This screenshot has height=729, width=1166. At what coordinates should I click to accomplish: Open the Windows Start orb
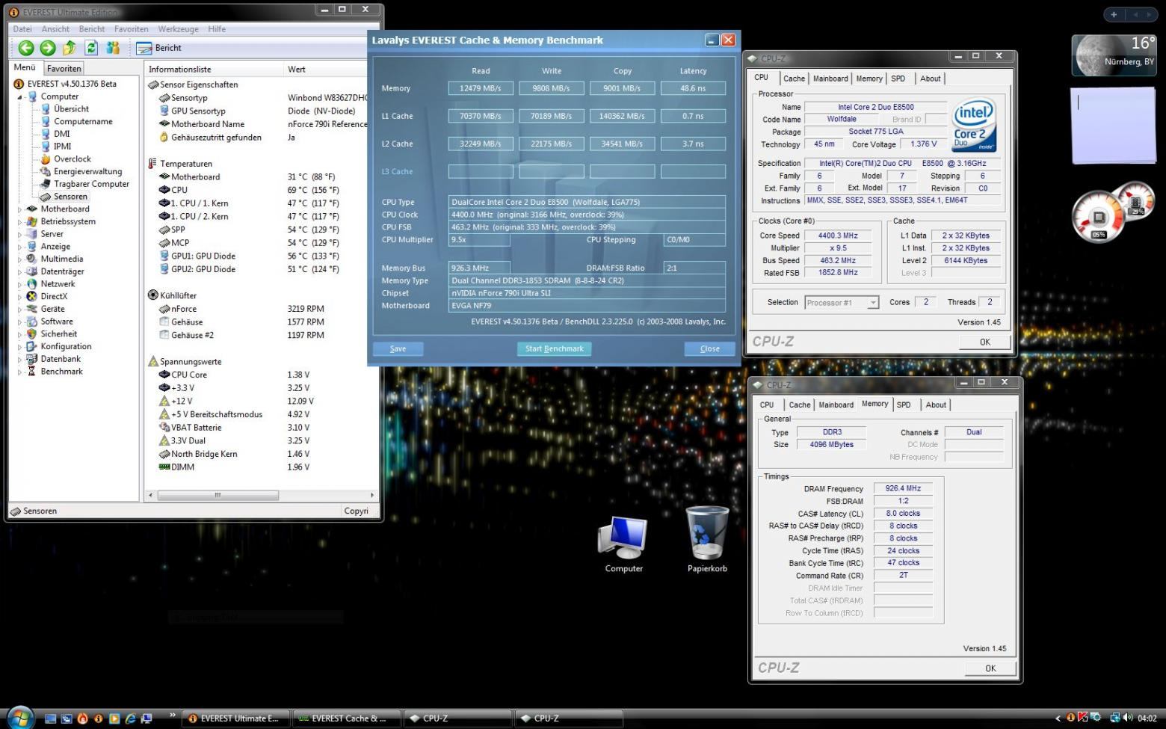point(20,717)
